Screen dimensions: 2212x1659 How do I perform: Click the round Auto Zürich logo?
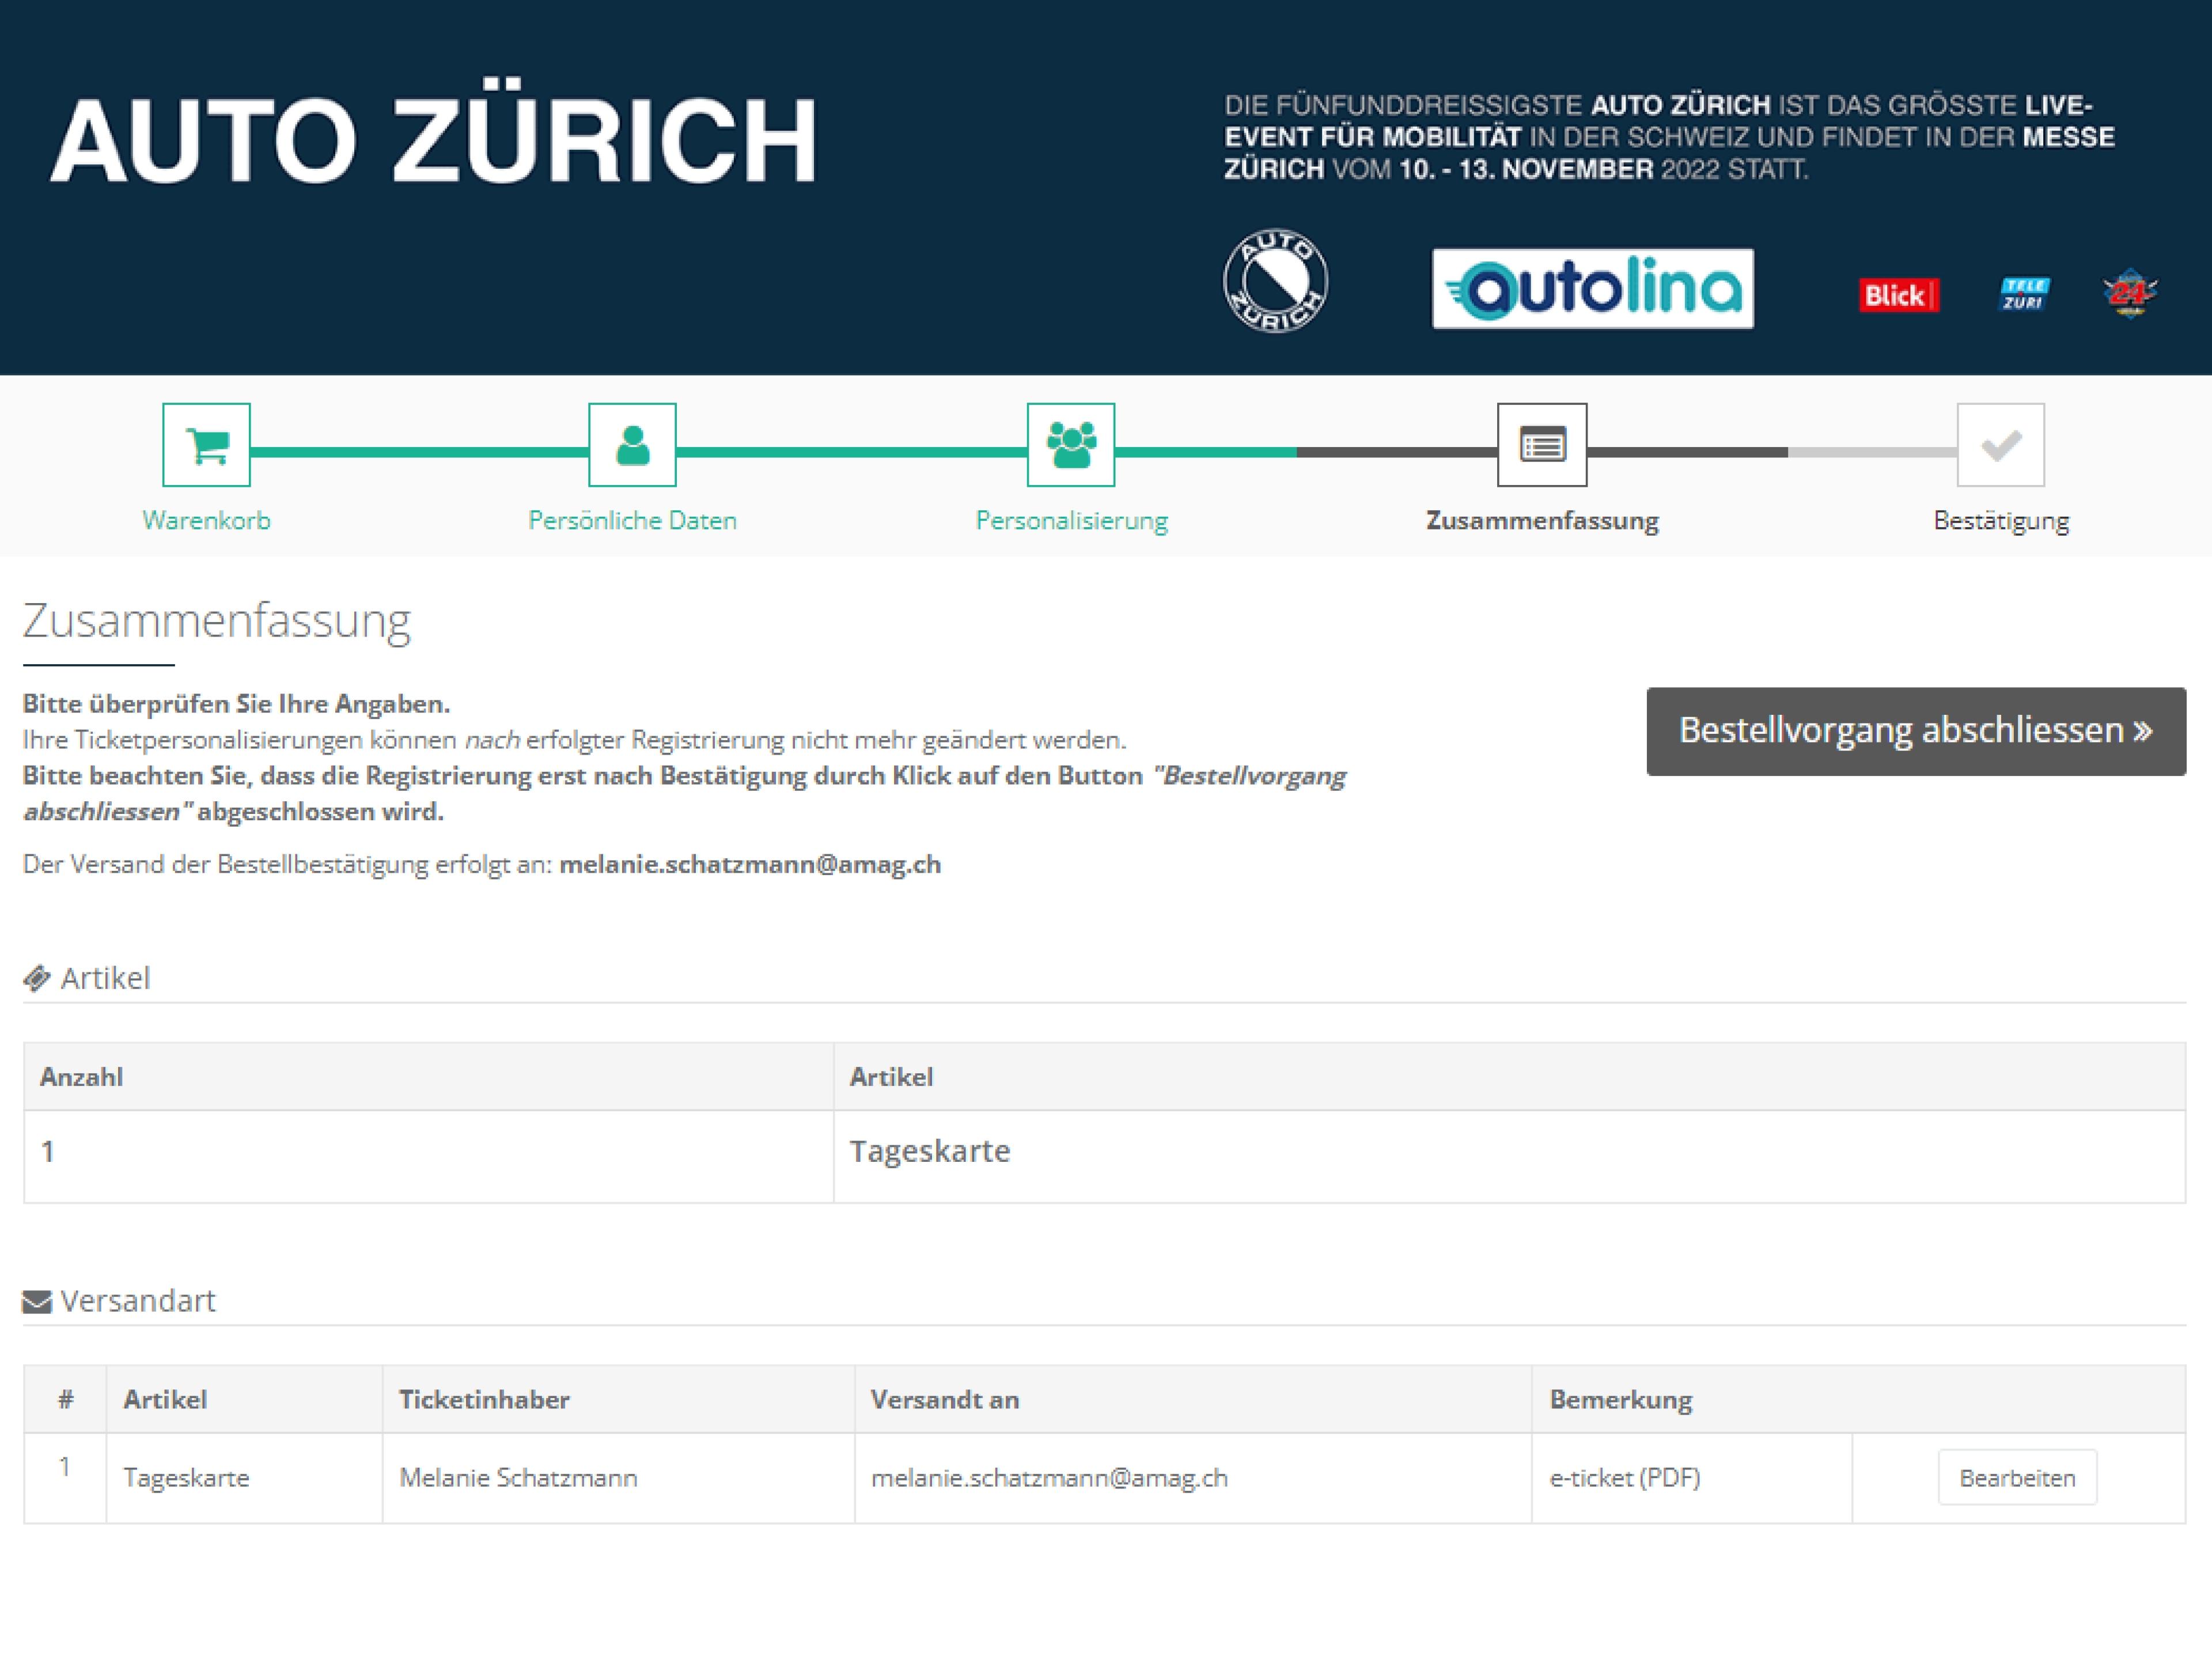[1276, 281]
